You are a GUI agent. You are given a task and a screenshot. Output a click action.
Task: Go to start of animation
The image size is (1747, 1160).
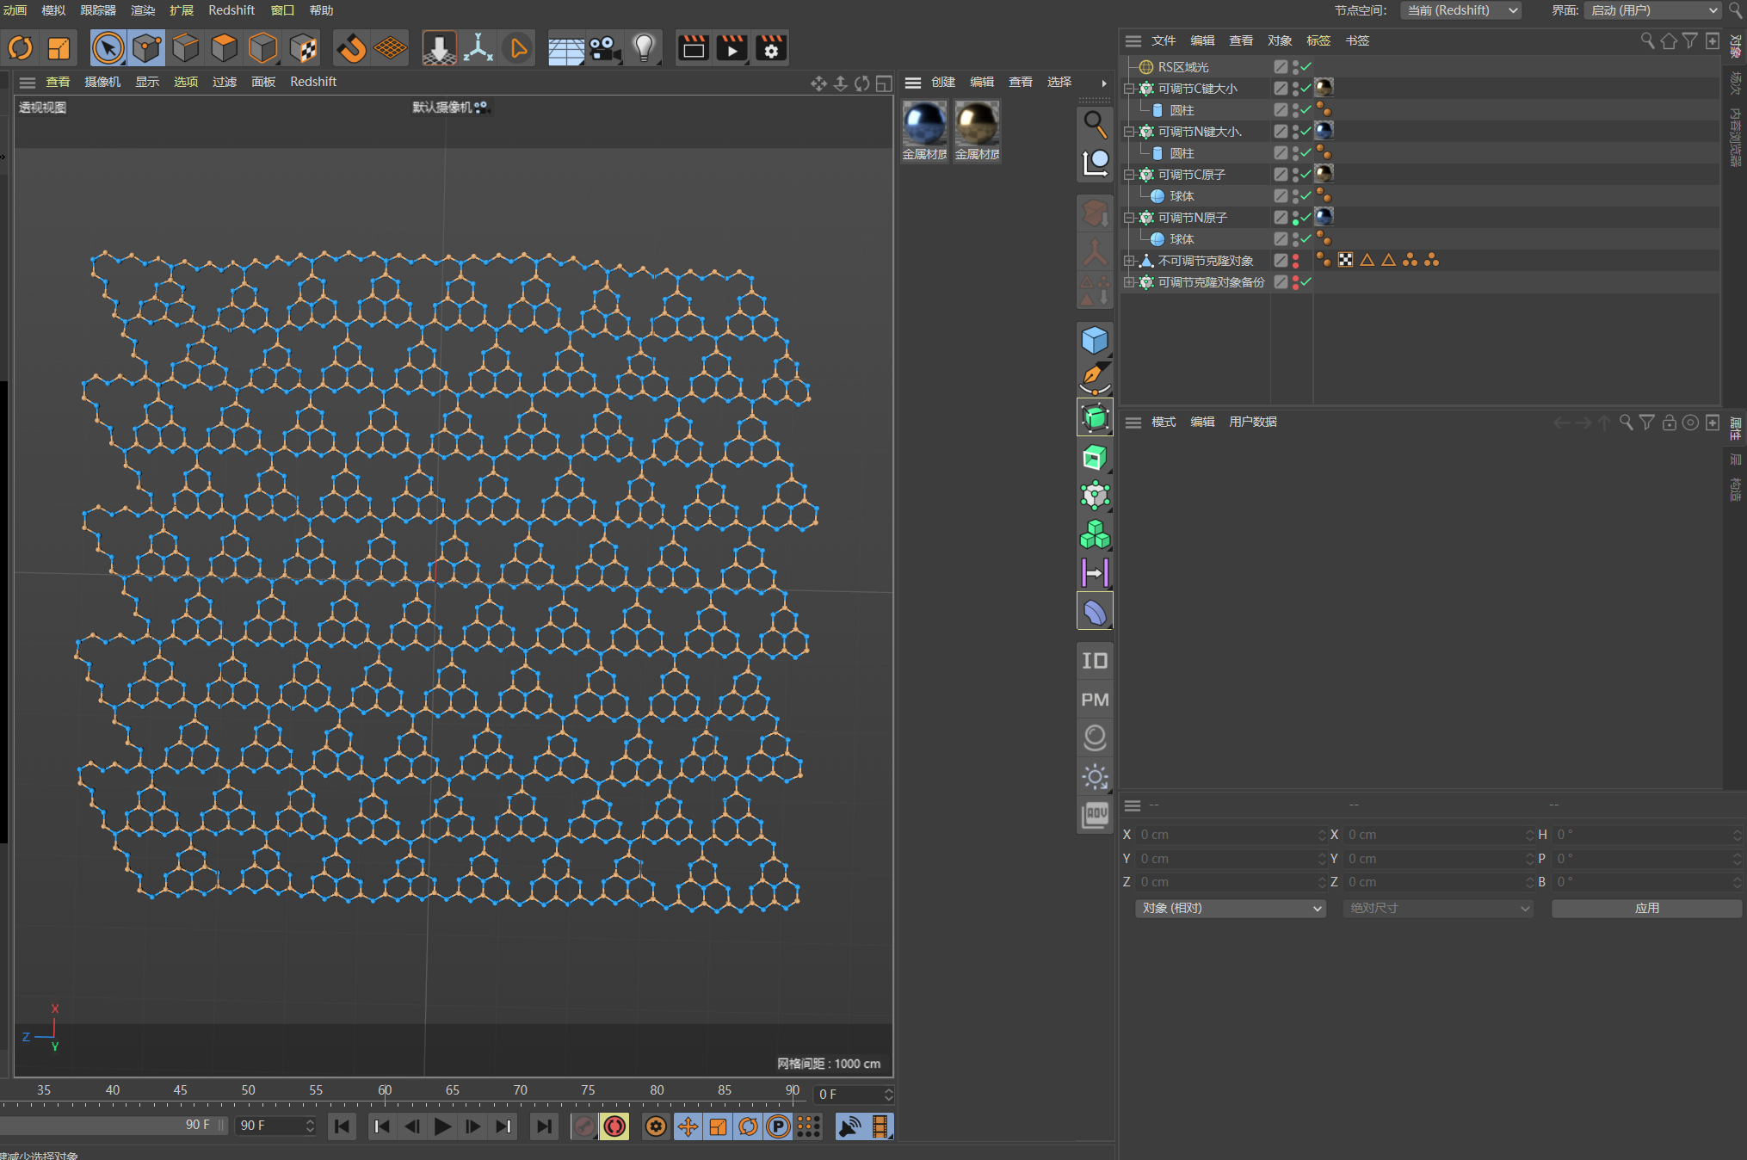coord(342,1126)
